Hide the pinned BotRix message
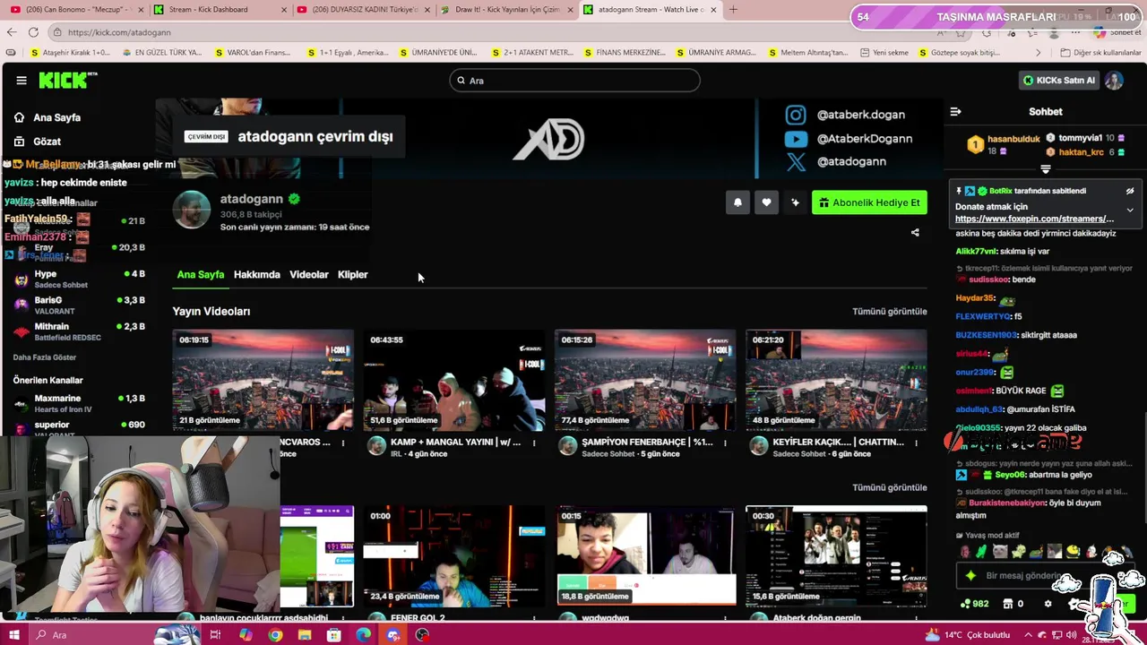The height and width of the screenshot is (645, 1147). pyautogui.click(x=1130, y=191)
